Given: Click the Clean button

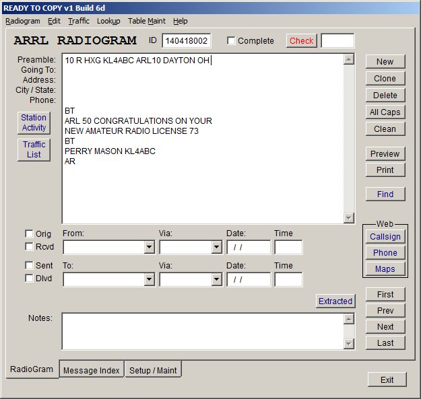Looking at the screenshot, I should click(385, 129).
